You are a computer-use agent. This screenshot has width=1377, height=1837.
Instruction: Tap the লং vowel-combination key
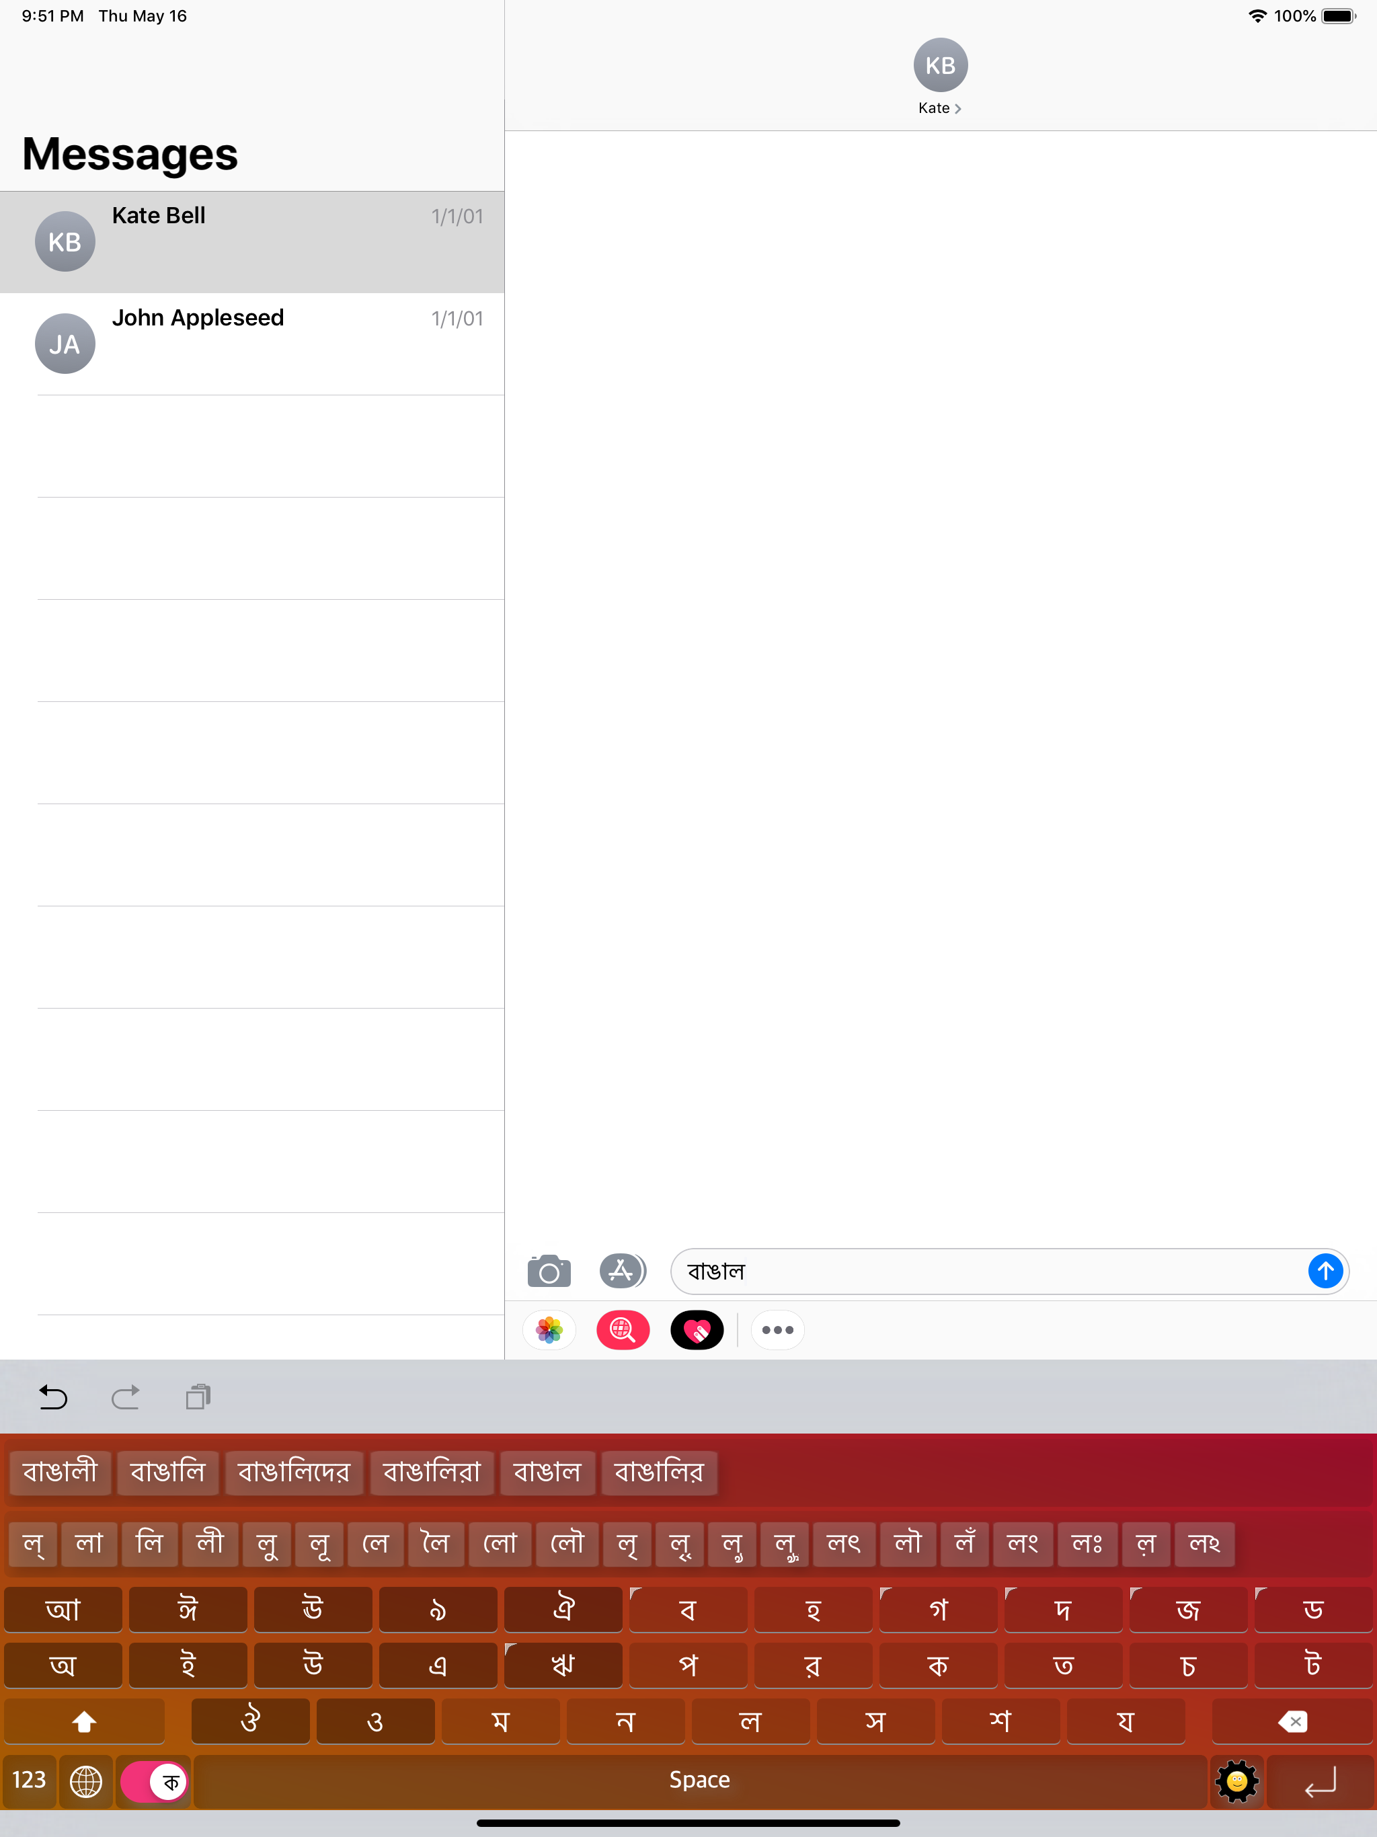pyautogui.click(x=1023, y=1544)
